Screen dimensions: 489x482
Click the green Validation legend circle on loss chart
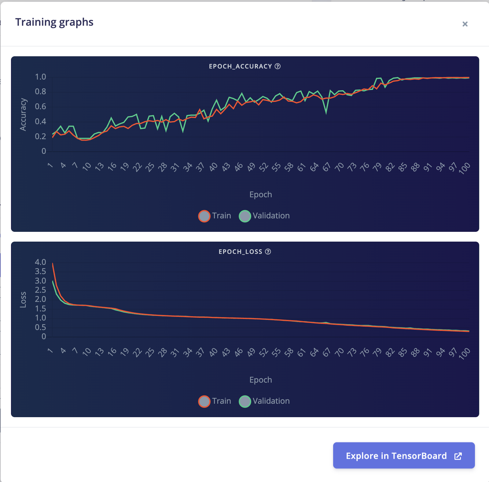click(245, 401)
